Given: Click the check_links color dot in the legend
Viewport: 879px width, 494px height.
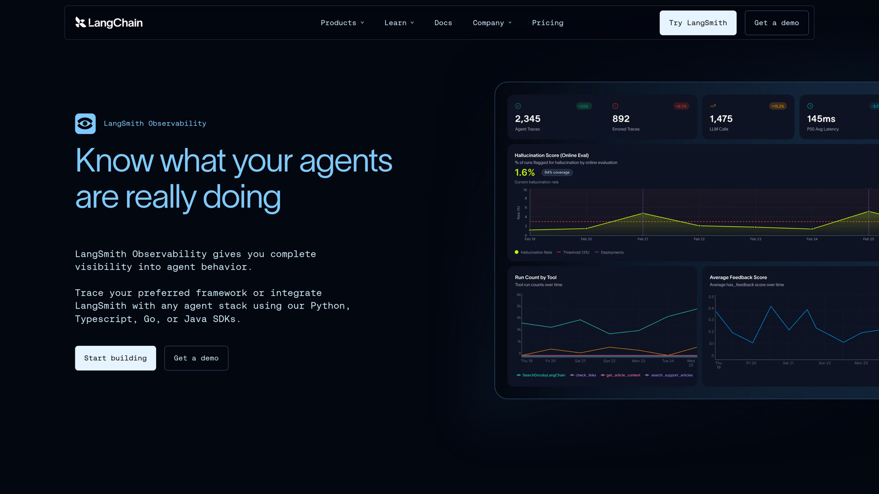Looking at the screenshot, I should [571, 375].
